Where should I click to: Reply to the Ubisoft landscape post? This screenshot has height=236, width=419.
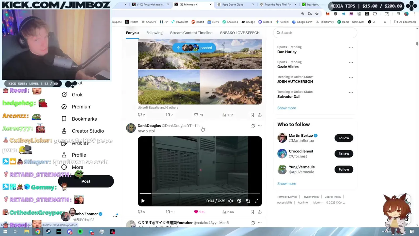[x=141, y=115]
